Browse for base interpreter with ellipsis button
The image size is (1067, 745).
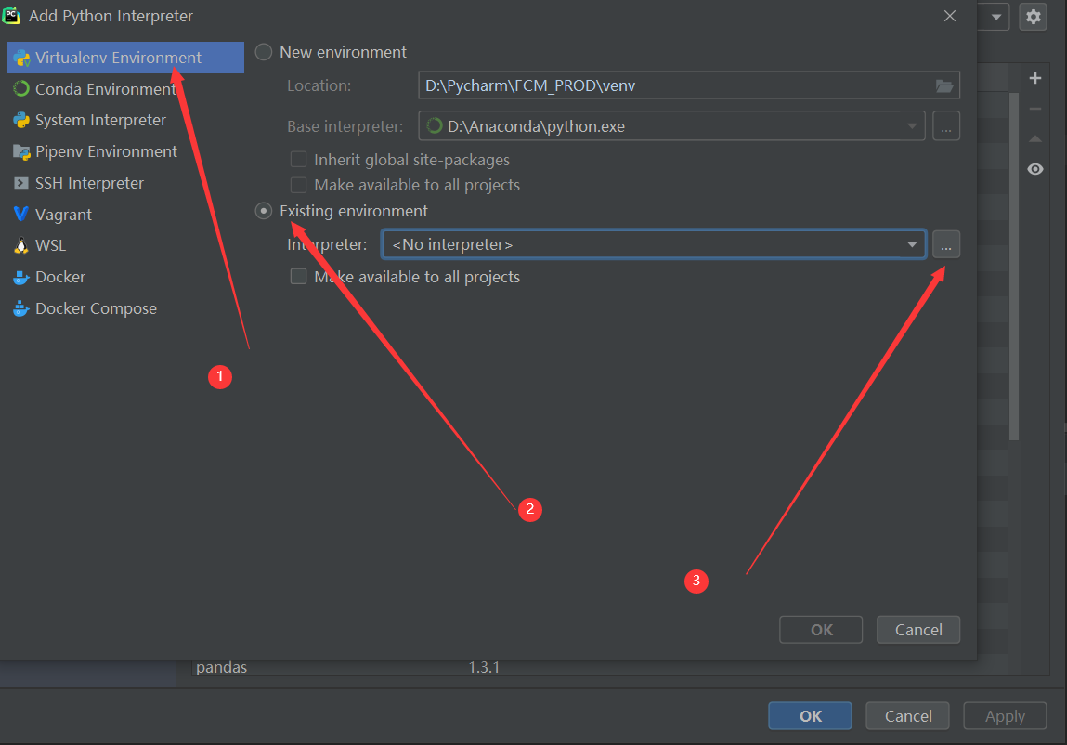[946, 126]
